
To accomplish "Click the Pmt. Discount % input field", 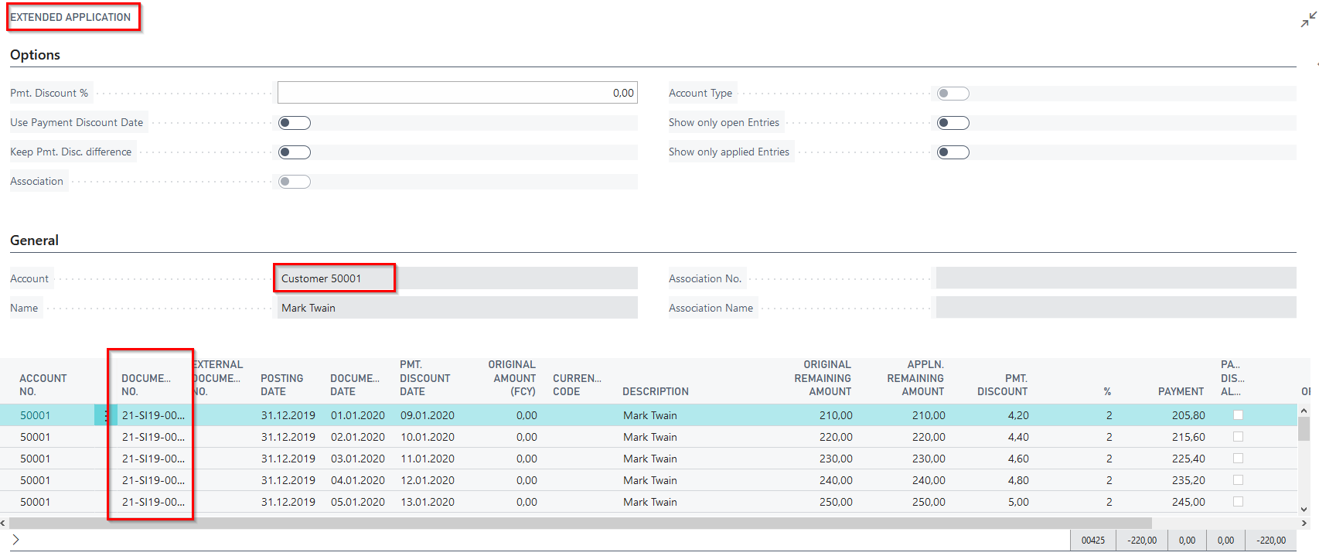I will 457,93.
